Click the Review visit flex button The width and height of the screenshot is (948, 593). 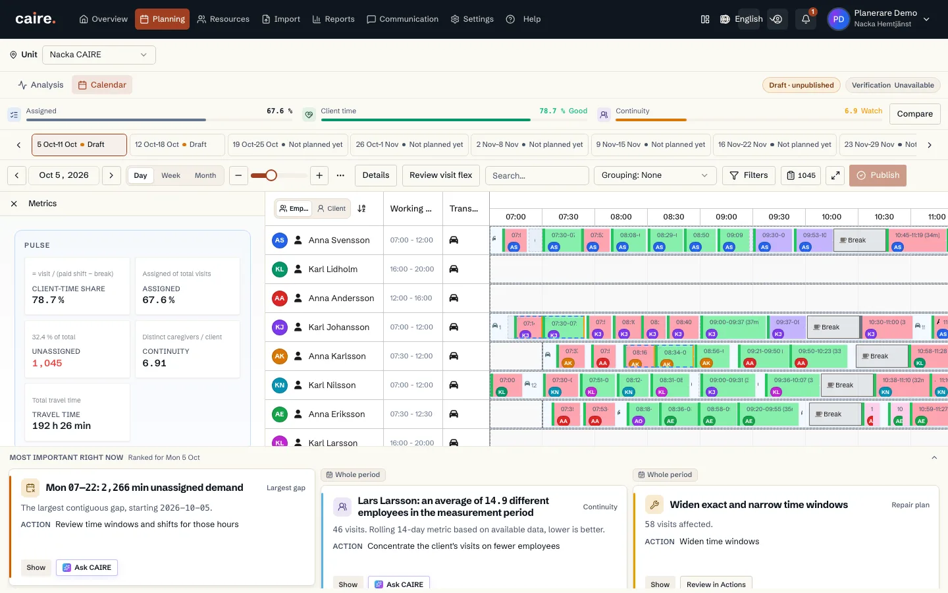[440, 175]
